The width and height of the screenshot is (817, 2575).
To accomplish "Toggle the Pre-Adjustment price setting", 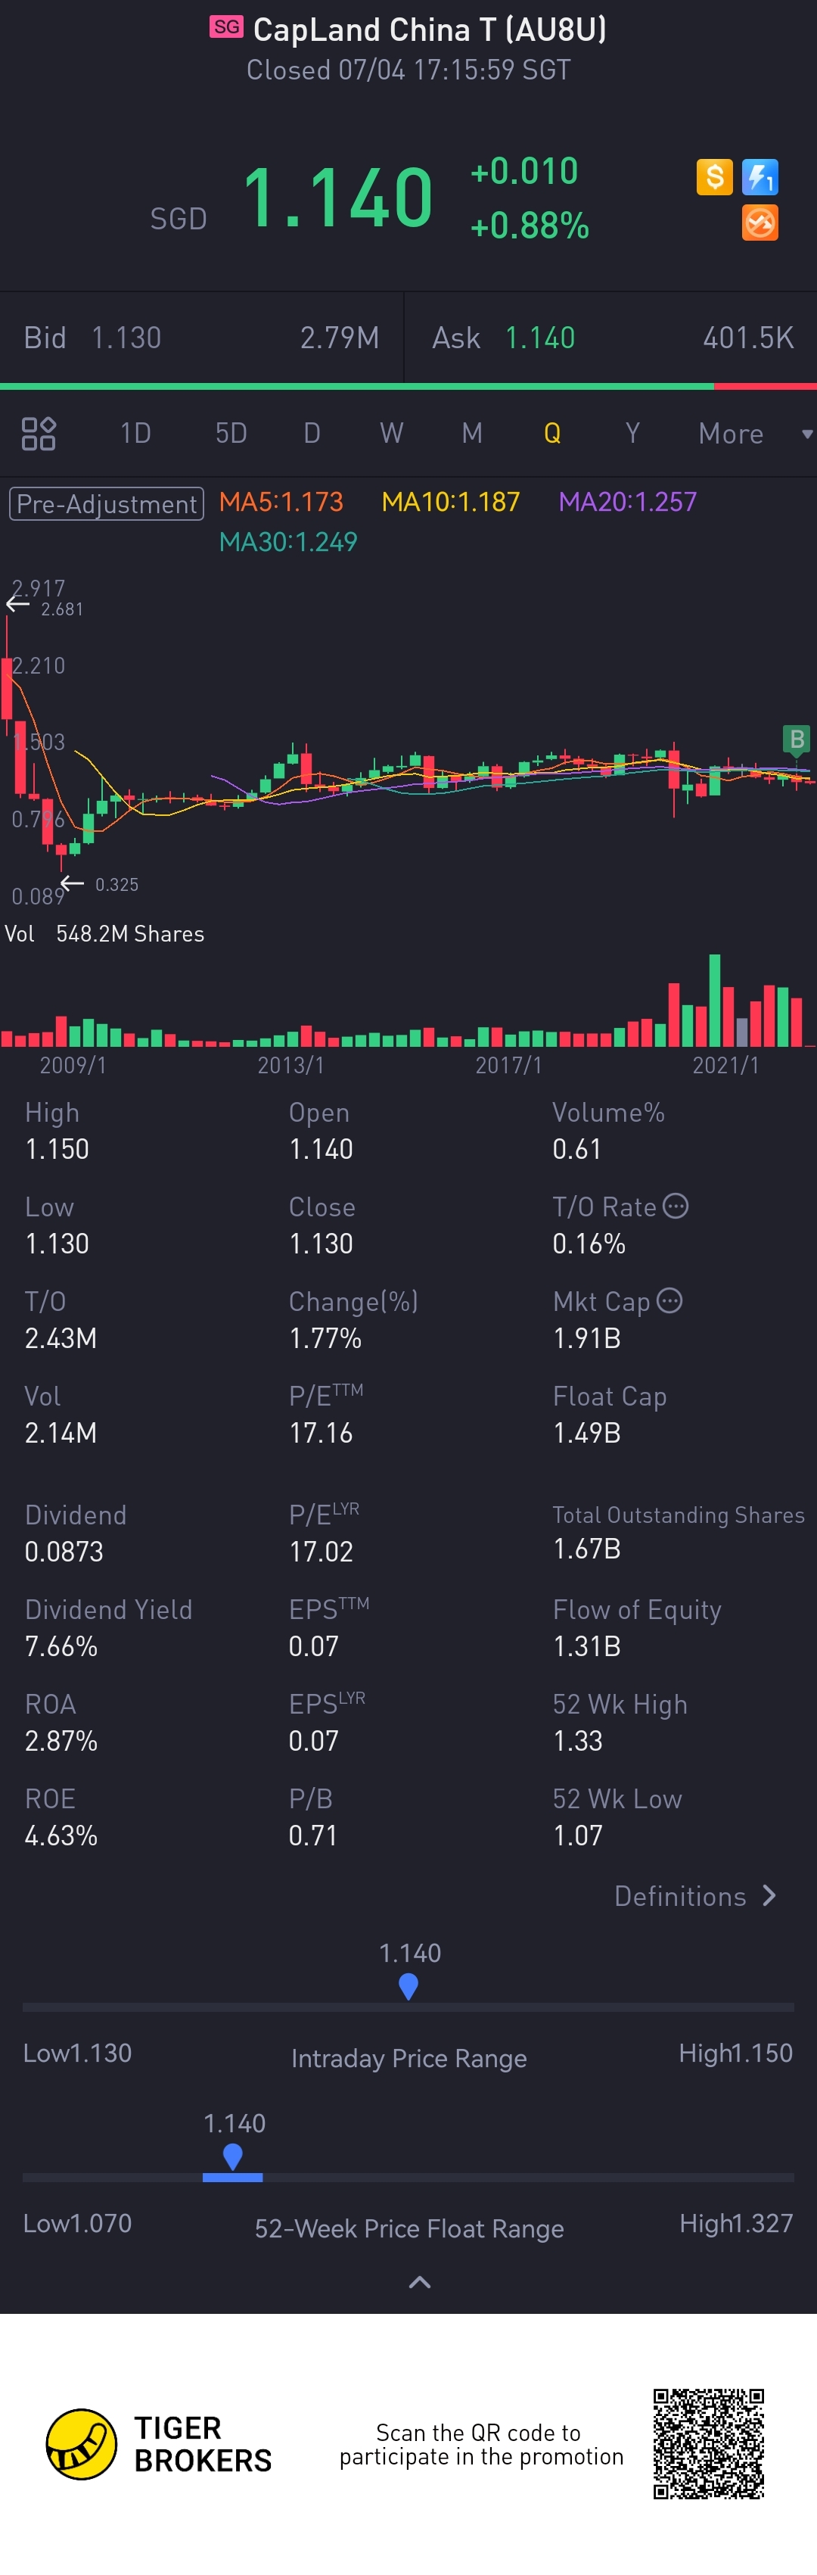I will pyautogui.click(x=107, y=503).
